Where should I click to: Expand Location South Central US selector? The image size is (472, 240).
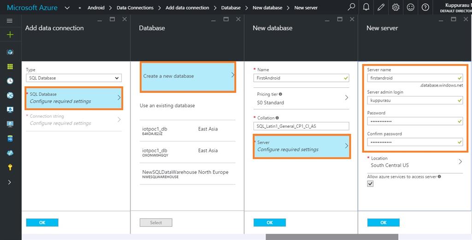pyautogui.click(x=415, y=162)
